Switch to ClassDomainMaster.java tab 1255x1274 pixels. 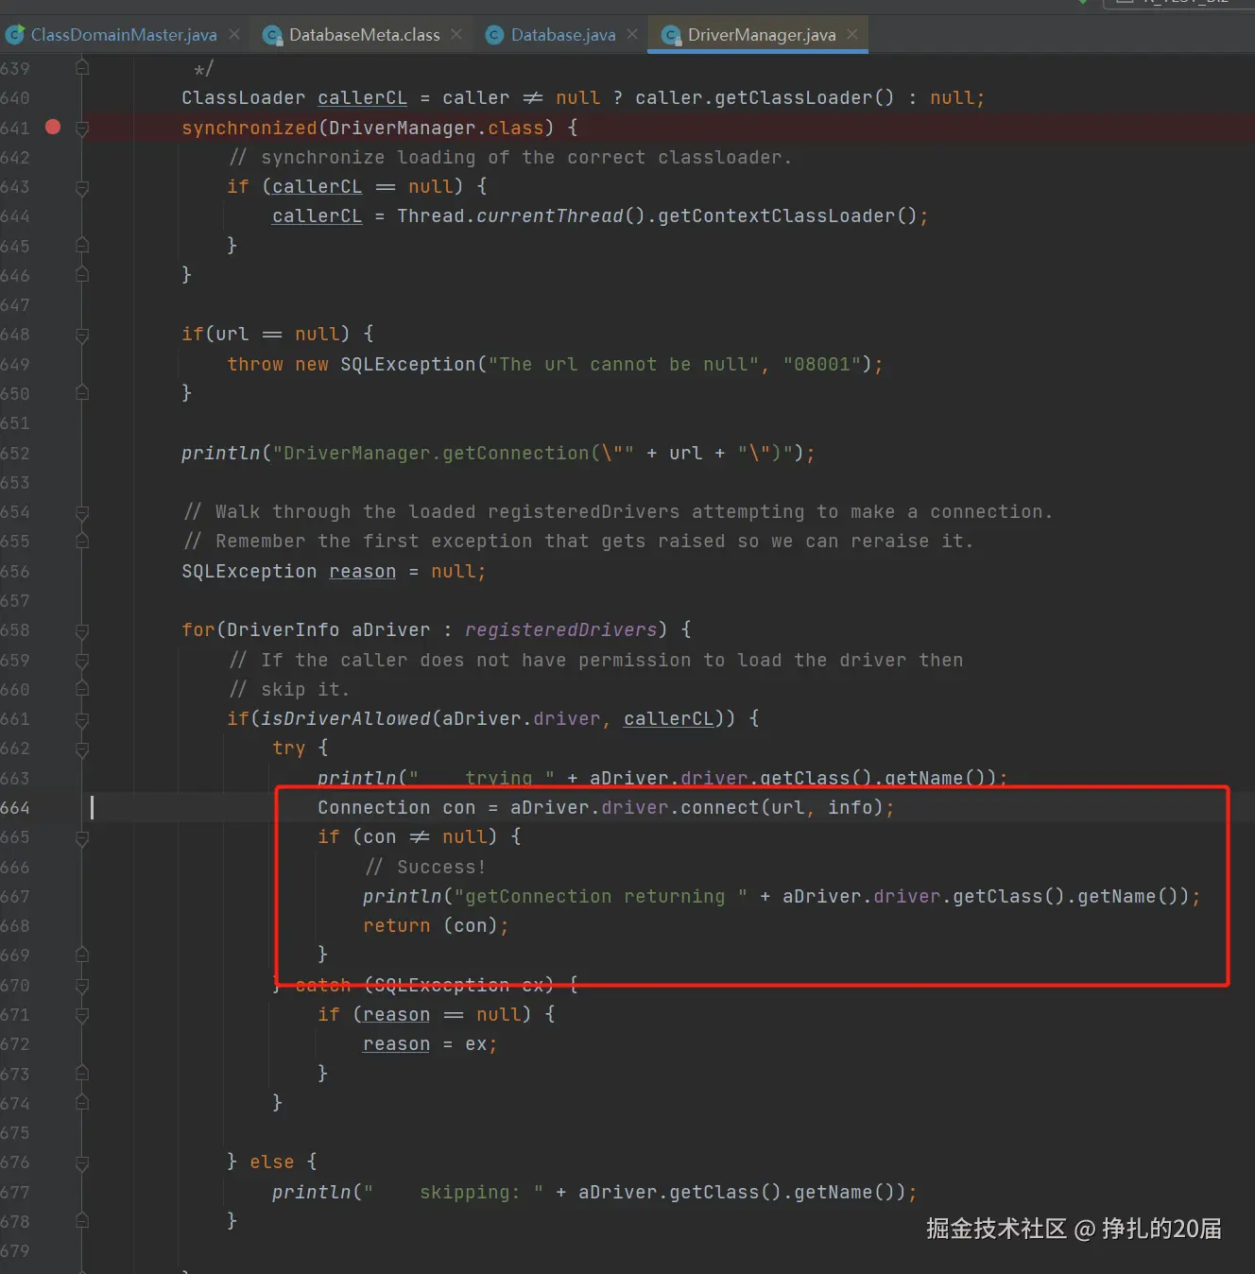124,35
